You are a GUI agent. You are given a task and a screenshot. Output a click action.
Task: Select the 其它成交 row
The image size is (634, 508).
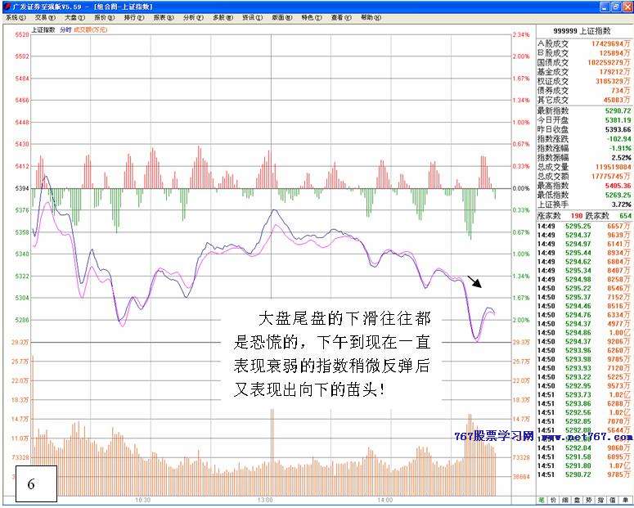coord(584,100)
